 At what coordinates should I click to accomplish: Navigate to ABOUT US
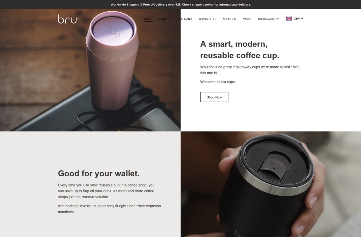[x=229, y=19]
